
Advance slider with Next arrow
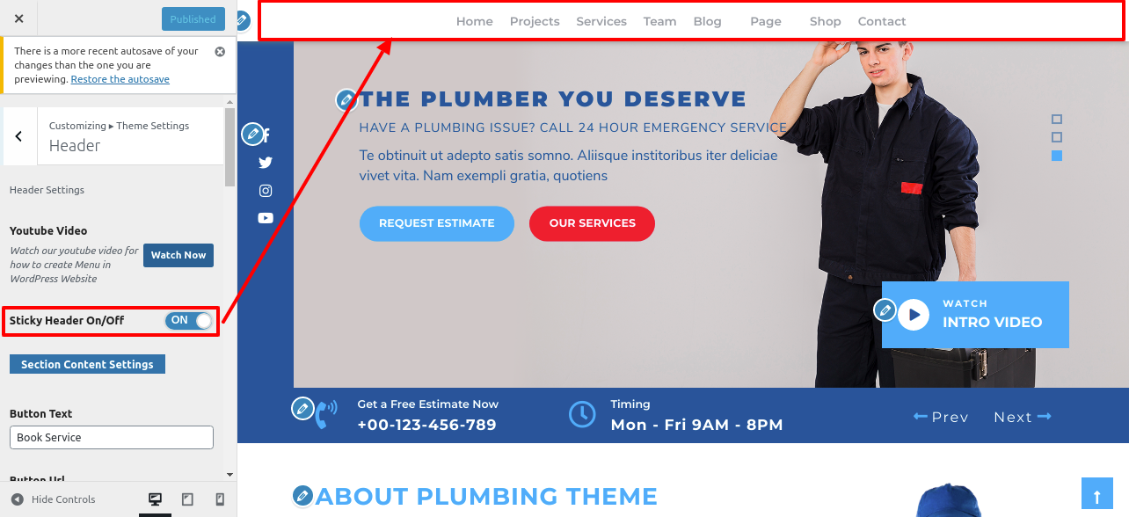coord(1023,417)
